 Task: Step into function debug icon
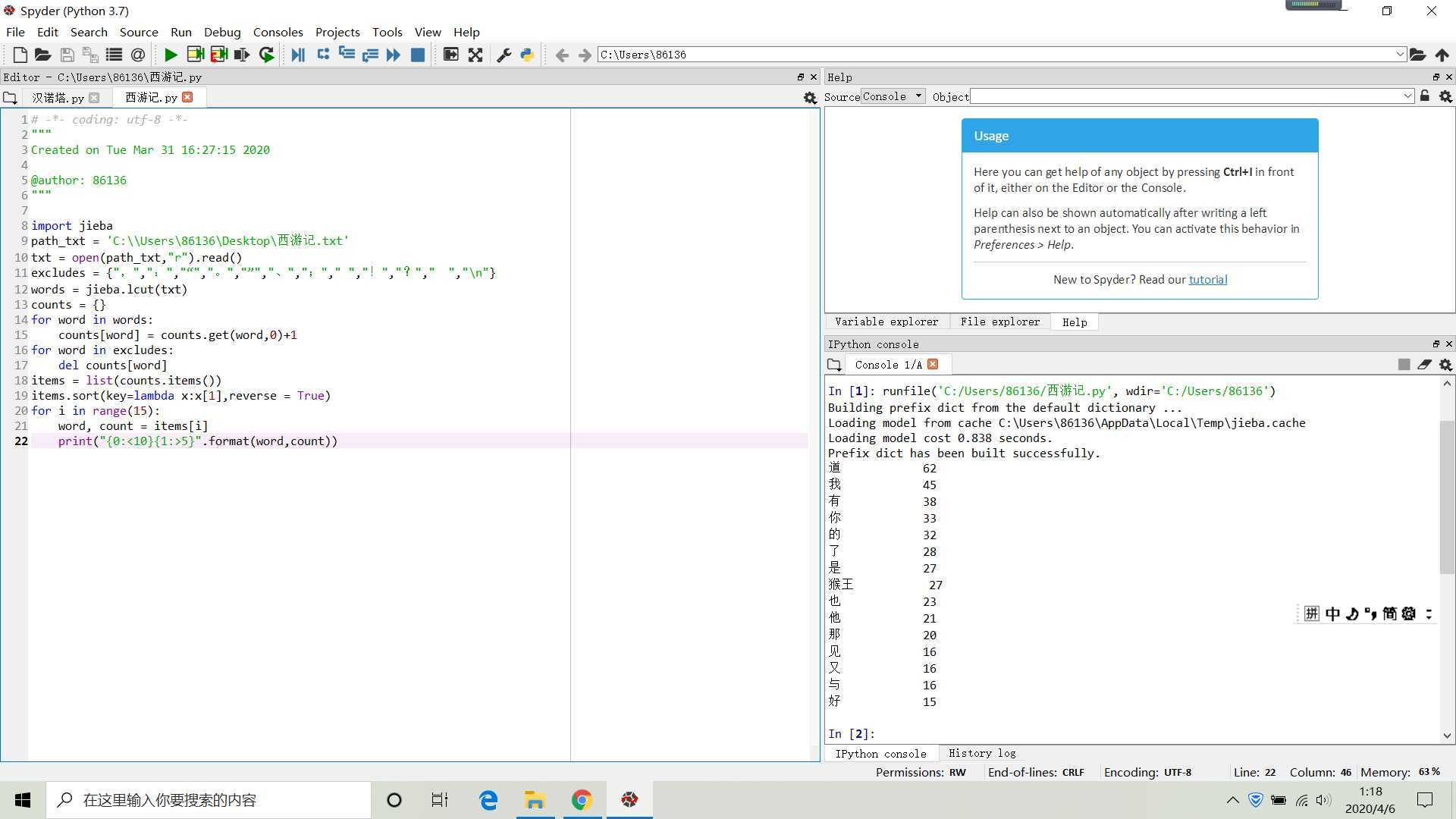pos(347,55)
